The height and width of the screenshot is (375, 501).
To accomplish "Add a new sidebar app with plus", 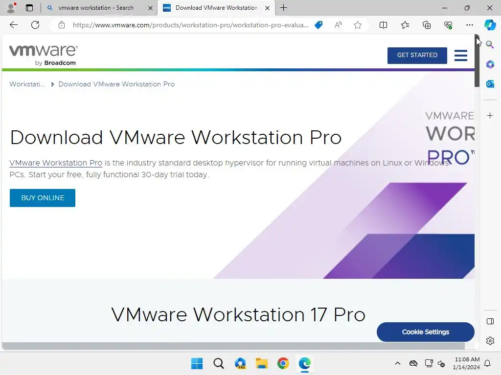I will [x=490, y=115].
